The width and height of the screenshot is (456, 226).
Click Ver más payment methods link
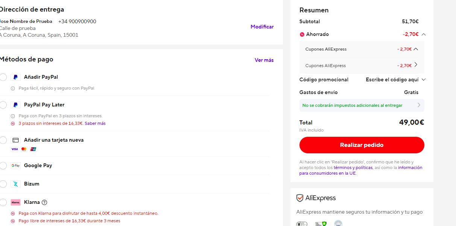tap(264, 60)
